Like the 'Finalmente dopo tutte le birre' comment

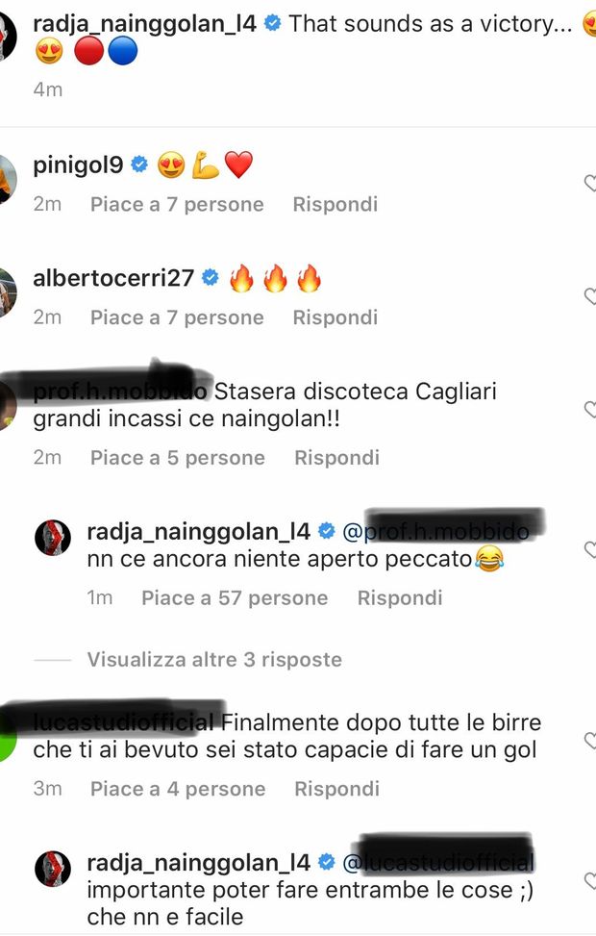click(x=590, y=740)
